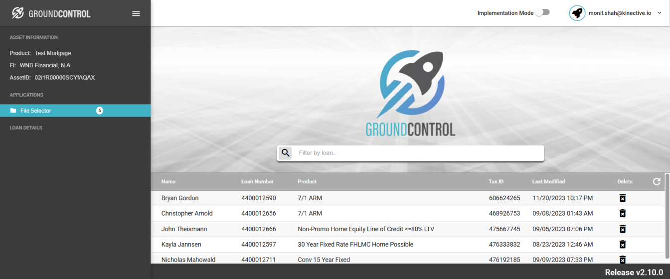Select the Nicholas Mahowald name cell
This screenshot has width=670, height=279.
tap(188, 260)
